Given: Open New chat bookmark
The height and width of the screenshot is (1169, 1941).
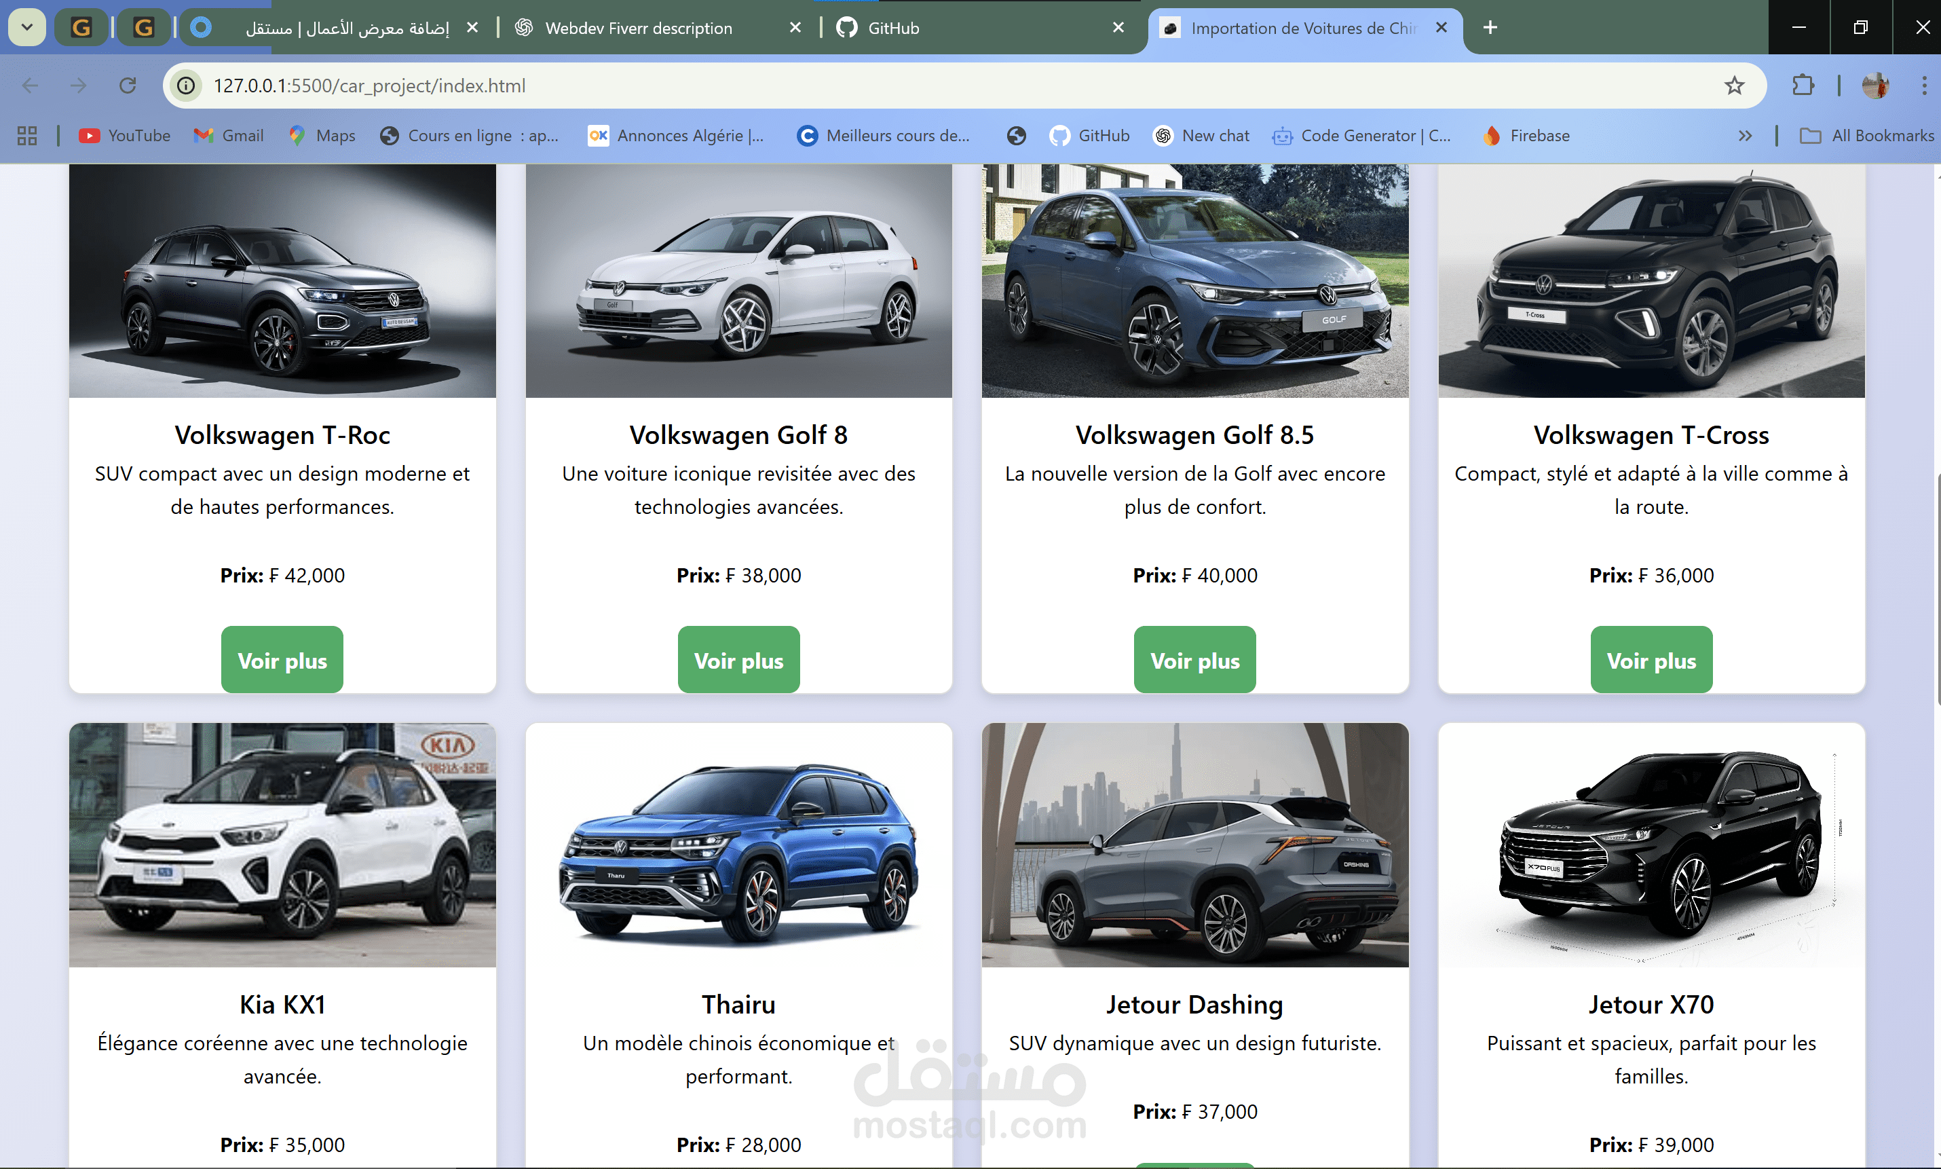Looking at the screenshot, I should point(1202,136).
